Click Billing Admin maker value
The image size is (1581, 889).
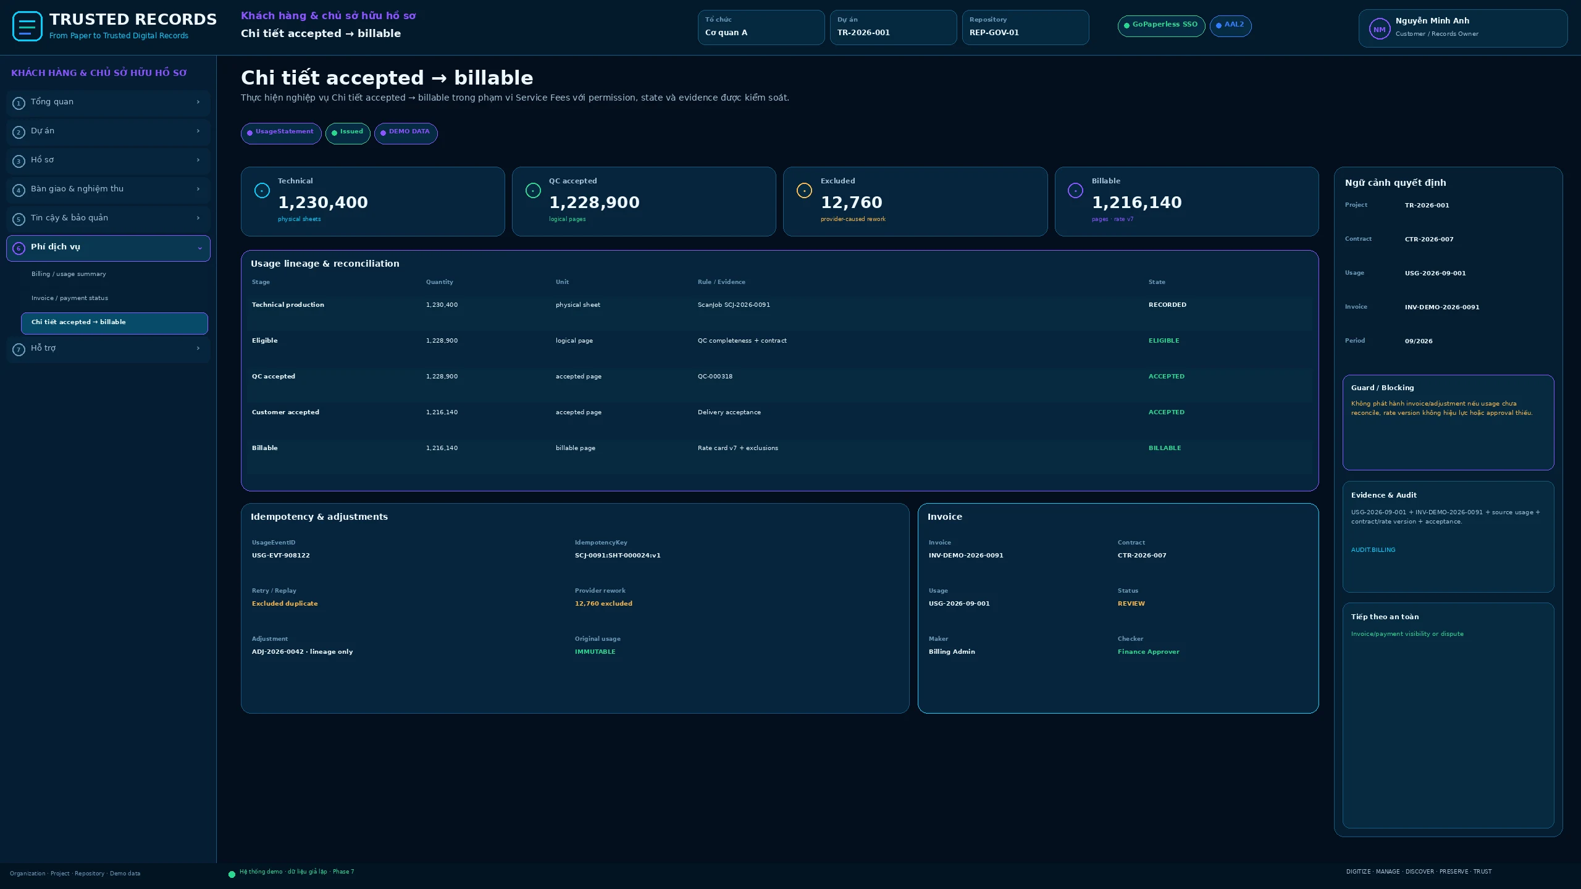(952, 652)
